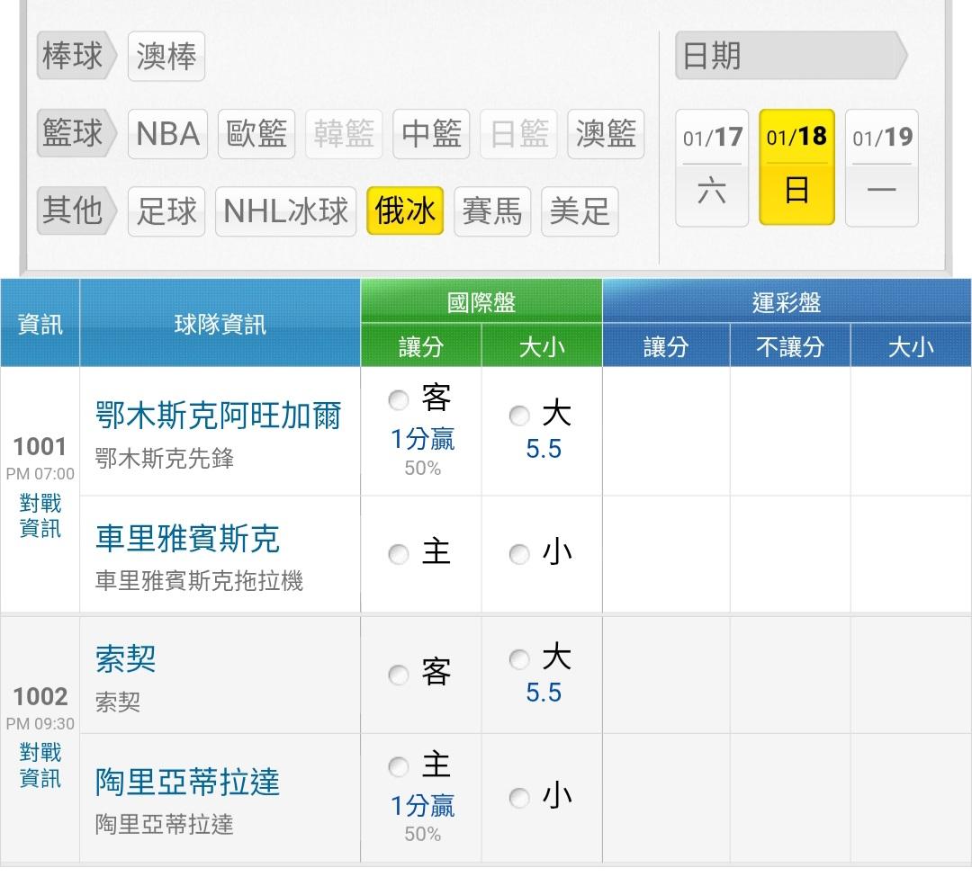The width and height of the screenshot is (972, 877).
Task: Open the 索契 team link
Action: 126,659
